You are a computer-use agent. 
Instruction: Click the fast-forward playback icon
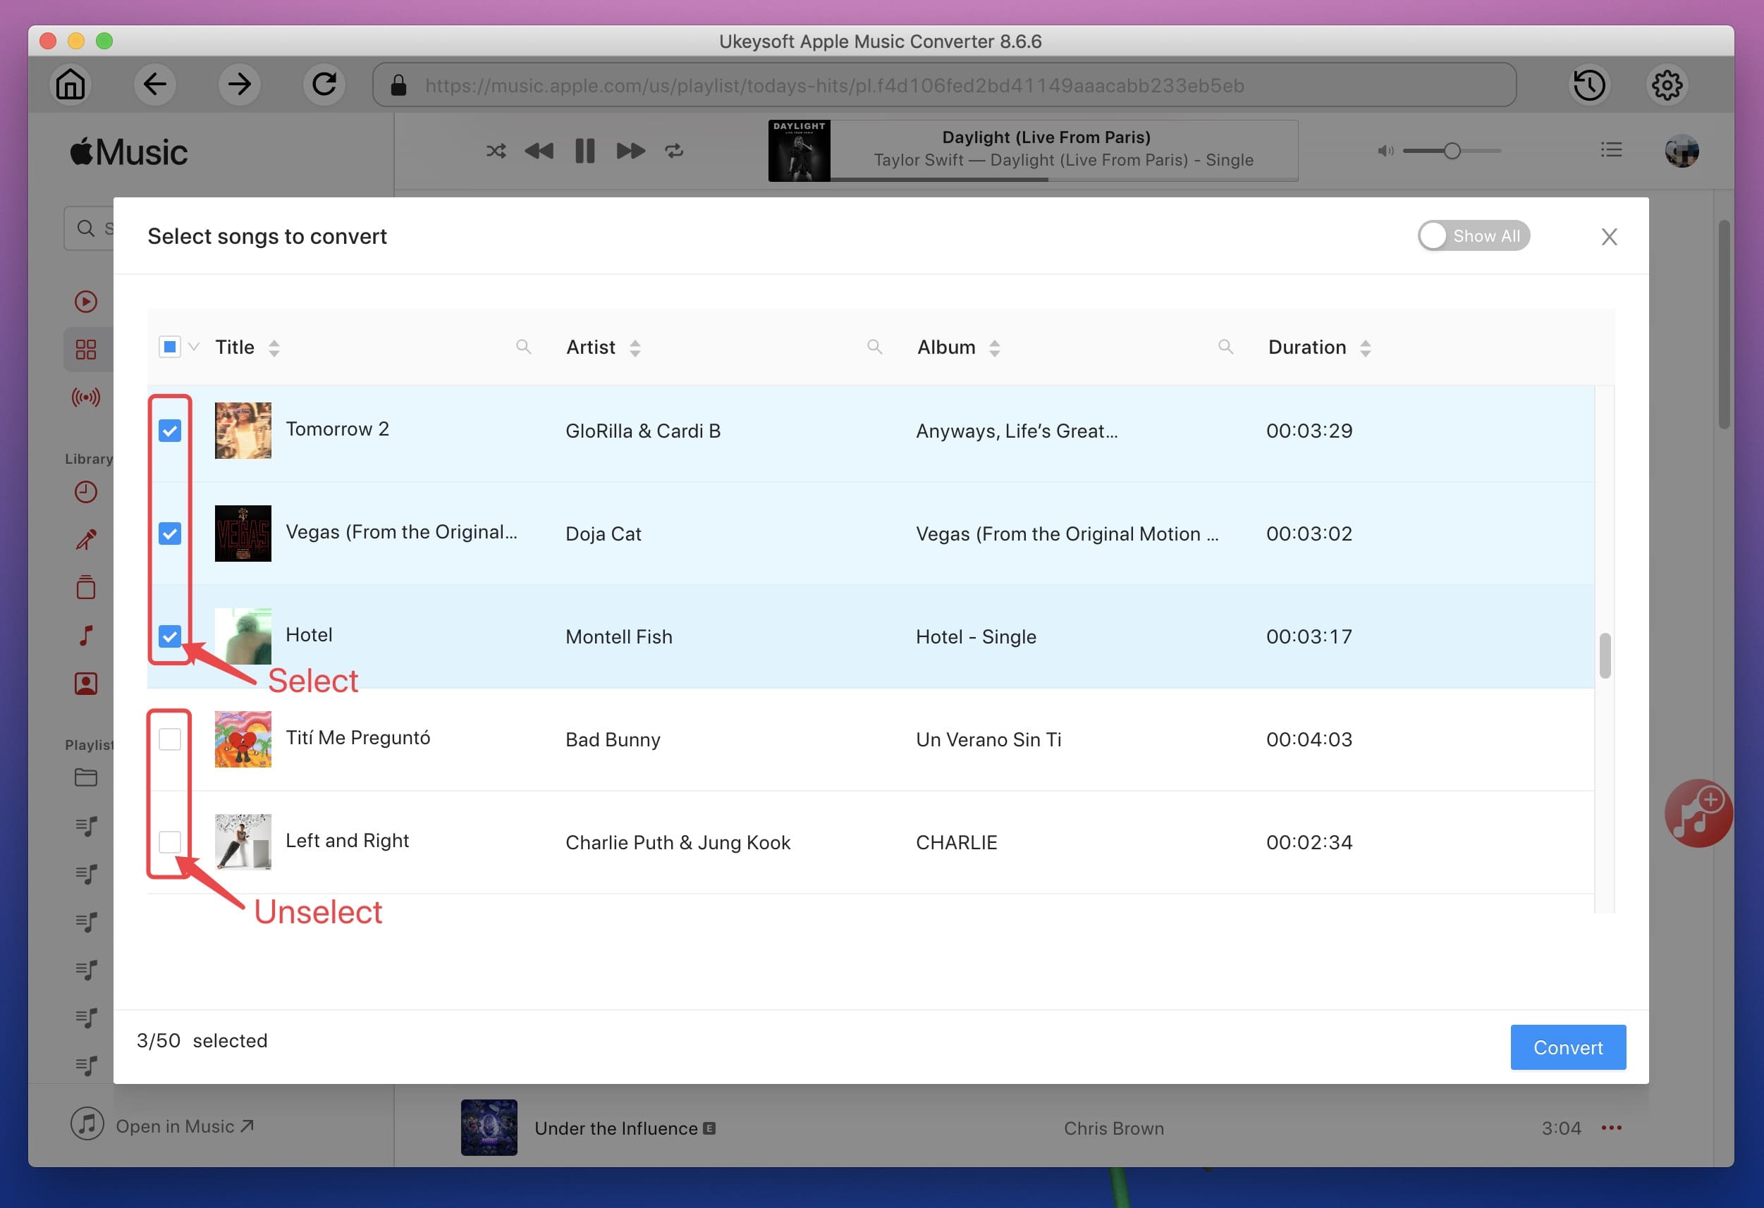coord(630,150)
